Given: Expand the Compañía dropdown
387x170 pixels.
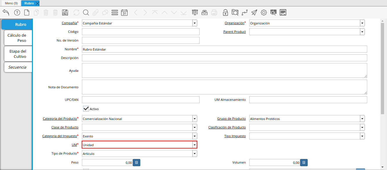Looking at the screenshot, I should 194,23.
